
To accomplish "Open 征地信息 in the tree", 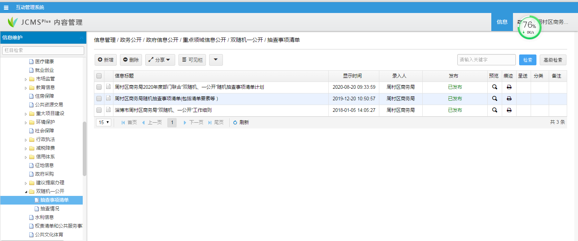I will coord(41,166).
